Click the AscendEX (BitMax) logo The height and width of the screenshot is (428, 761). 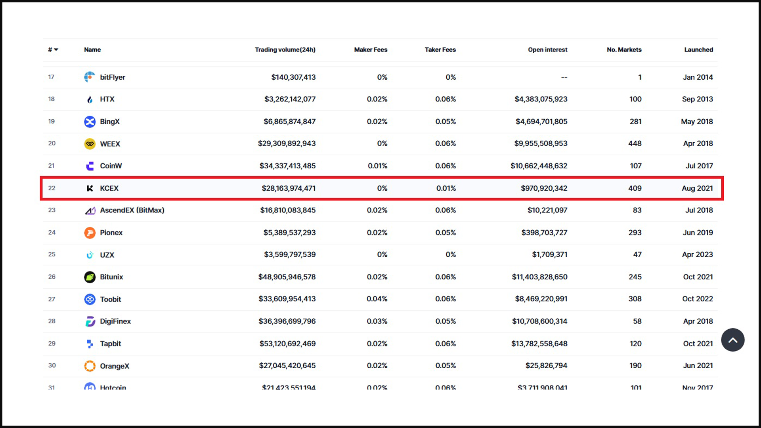click(90, 210)
